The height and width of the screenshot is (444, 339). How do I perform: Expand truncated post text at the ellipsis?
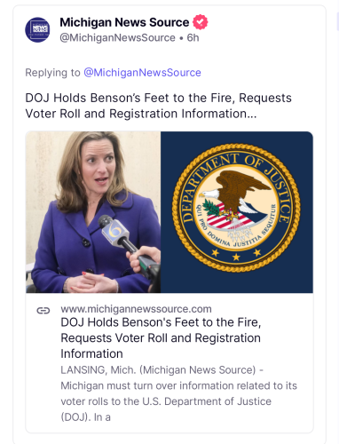pos(251,115)
